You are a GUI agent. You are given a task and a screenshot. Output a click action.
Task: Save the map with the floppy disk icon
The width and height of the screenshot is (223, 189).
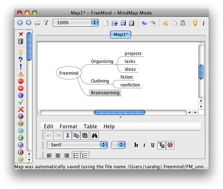123,23
